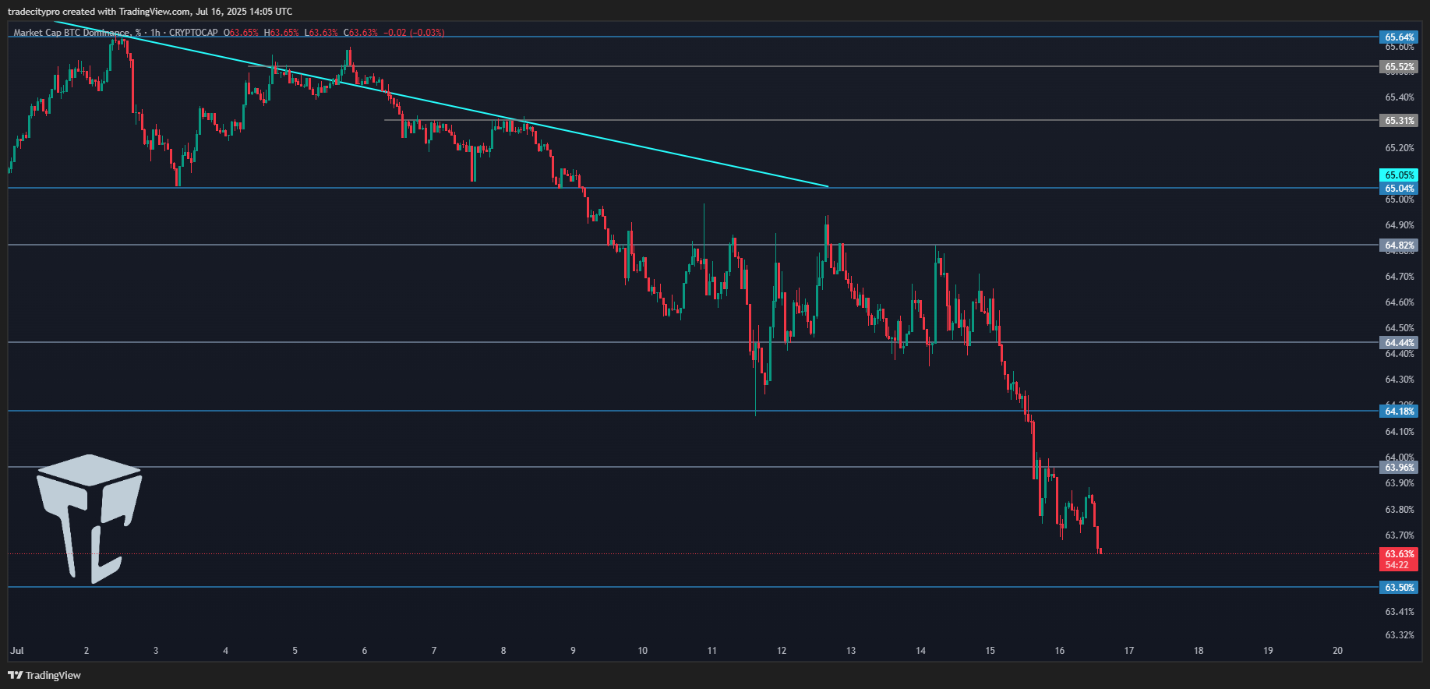Click the 65.64% blue price label
This screenshot has width=1430, height=689.
pos(1399,37)
